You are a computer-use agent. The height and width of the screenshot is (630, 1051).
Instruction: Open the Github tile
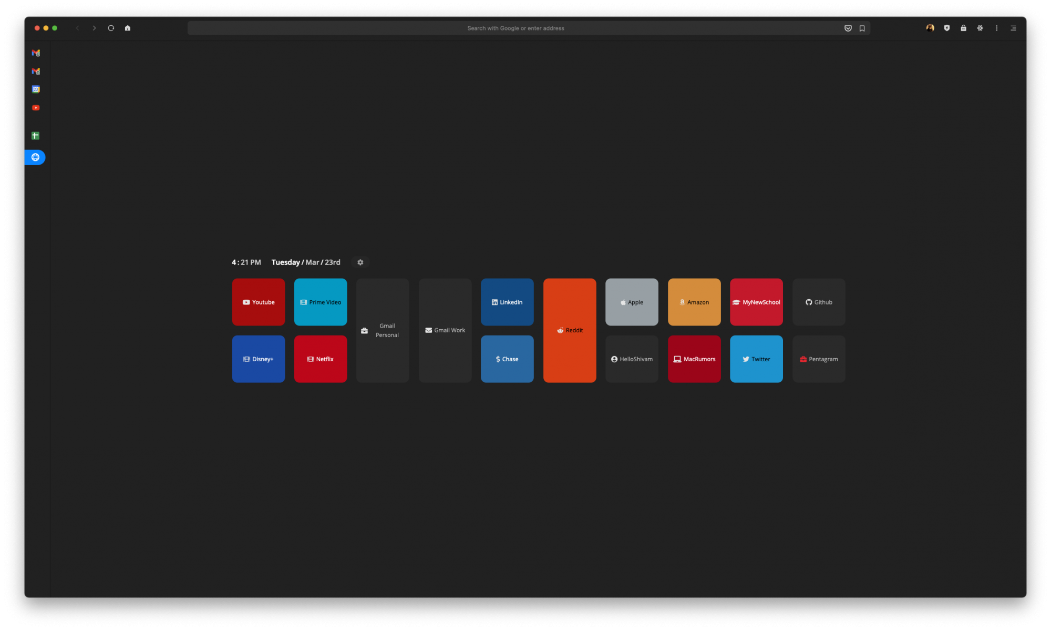[819, 302]
